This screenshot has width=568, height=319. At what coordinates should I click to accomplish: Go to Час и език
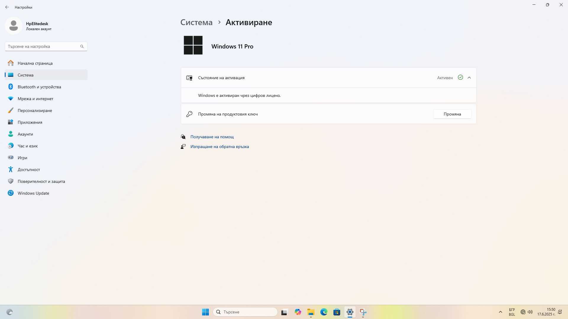pyautogui.click(x=46, y=146)
